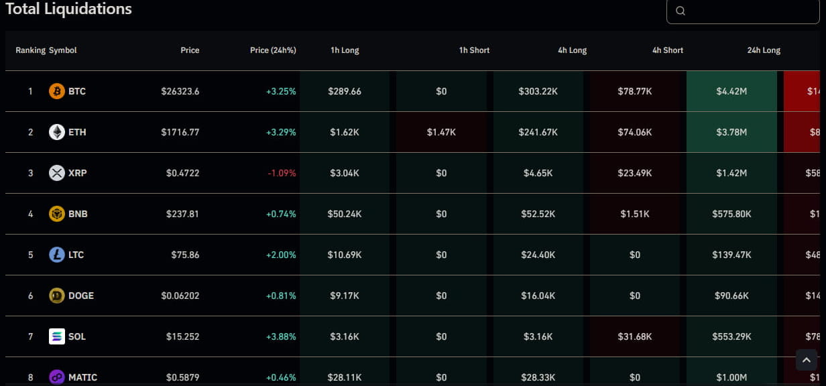The image size is (826, 386).
Task: Open the DOGE symbol link
Action: (x=81, y=296)
